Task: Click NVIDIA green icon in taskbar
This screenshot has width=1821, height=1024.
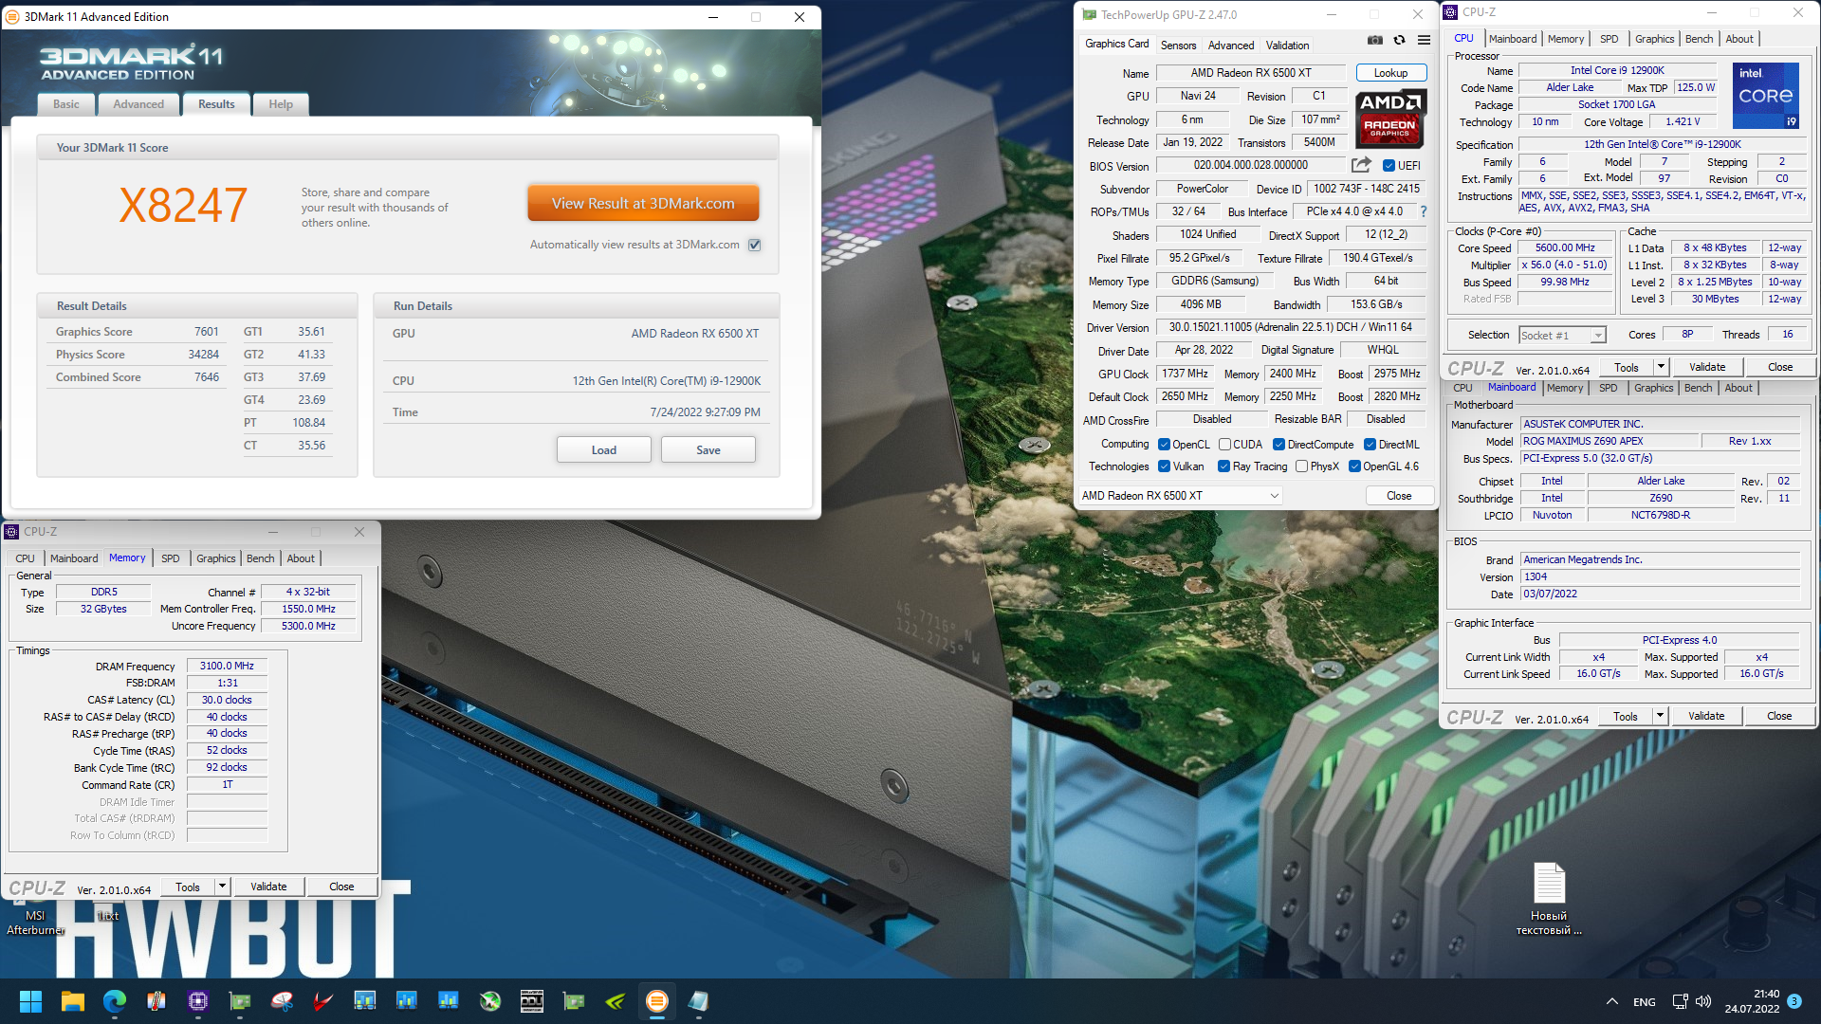Action: tap(616, 1001)
